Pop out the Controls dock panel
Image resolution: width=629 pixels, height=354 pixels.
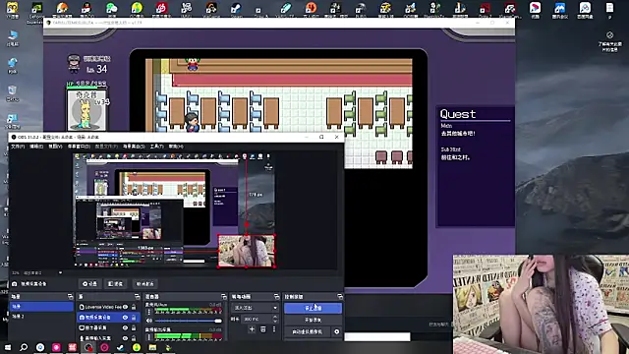pyautogui.click(x=340, y=297)
